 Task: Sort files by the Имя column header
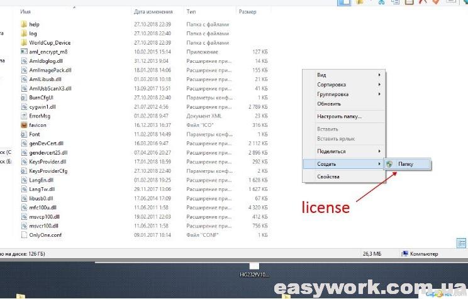click(x=26, y=12)
